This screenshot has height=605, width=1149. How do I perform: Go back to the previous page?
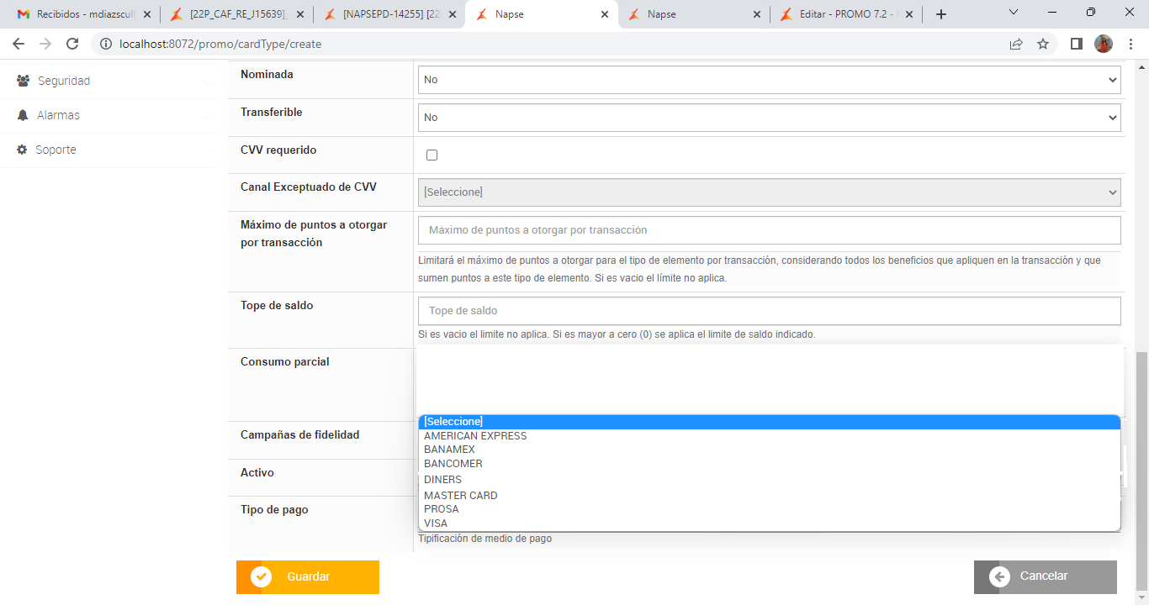tap(19, 44)
